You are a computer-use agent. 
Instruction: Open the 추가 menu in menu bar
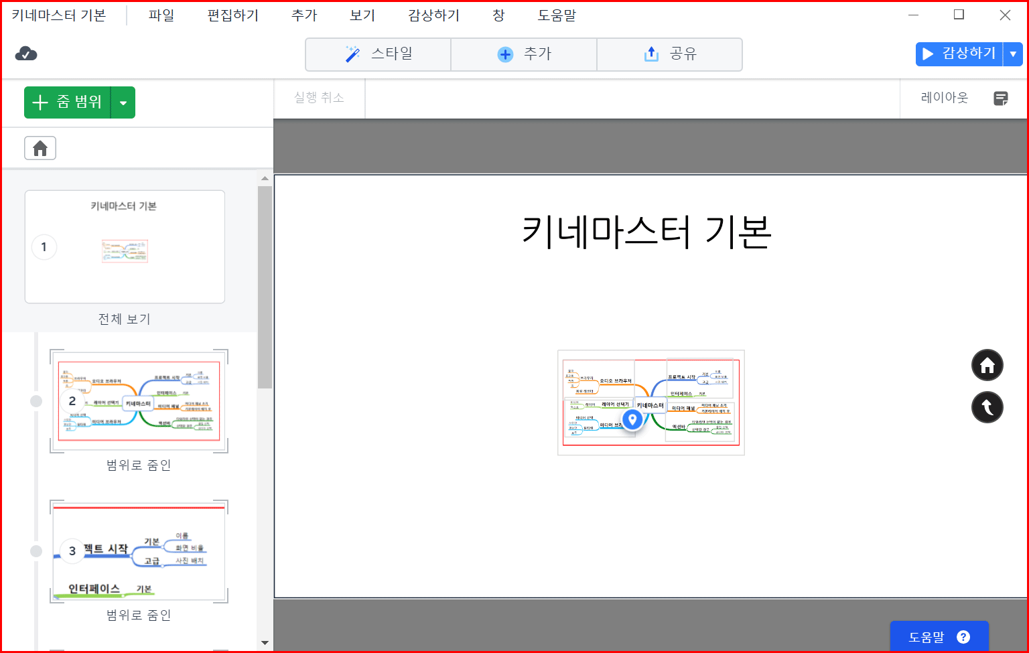(x=304, y=15)
